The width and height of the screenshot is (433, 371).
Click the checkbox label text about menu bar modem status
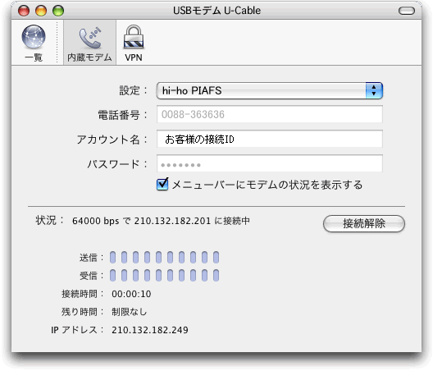point(267,185)
